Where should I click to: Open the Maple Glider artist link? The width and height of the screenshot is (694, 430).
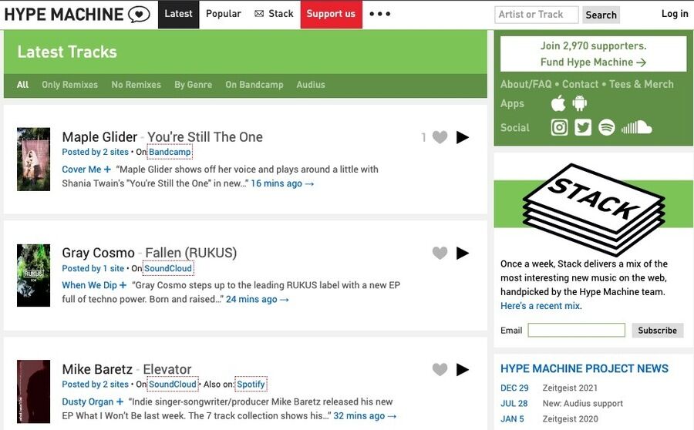[99, 137]
